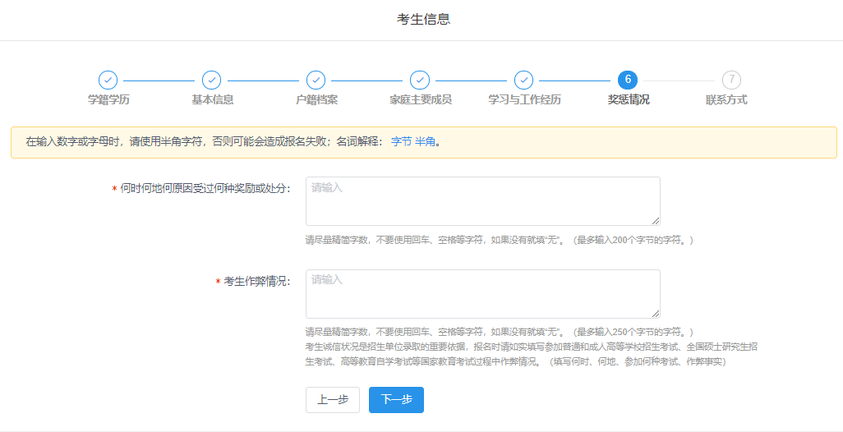Viewport: 843px width, 432px height.
Task: Open the 字节 explanation link
Action: 401,141
